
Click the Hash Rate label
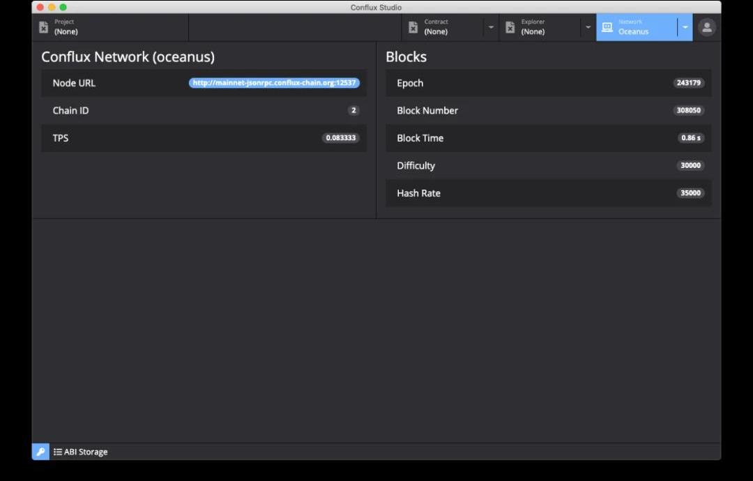click(419, 193)
